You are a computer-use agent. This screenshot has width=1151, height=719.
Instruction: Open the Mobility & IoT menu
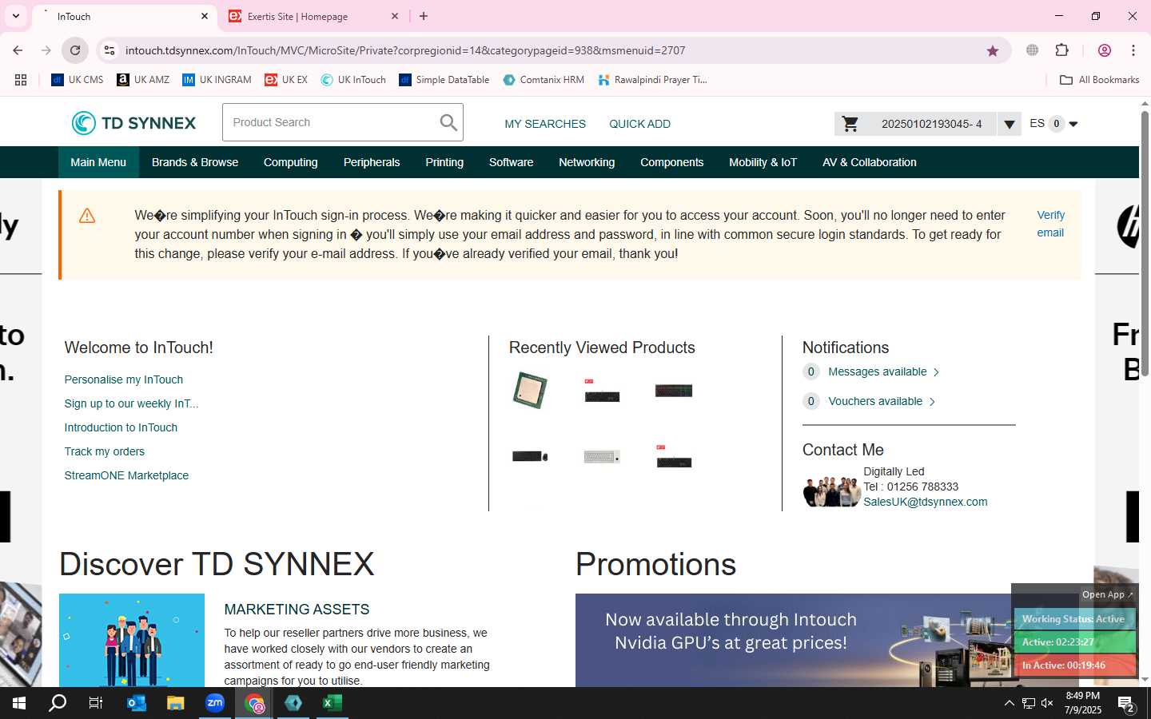(763, 162)
